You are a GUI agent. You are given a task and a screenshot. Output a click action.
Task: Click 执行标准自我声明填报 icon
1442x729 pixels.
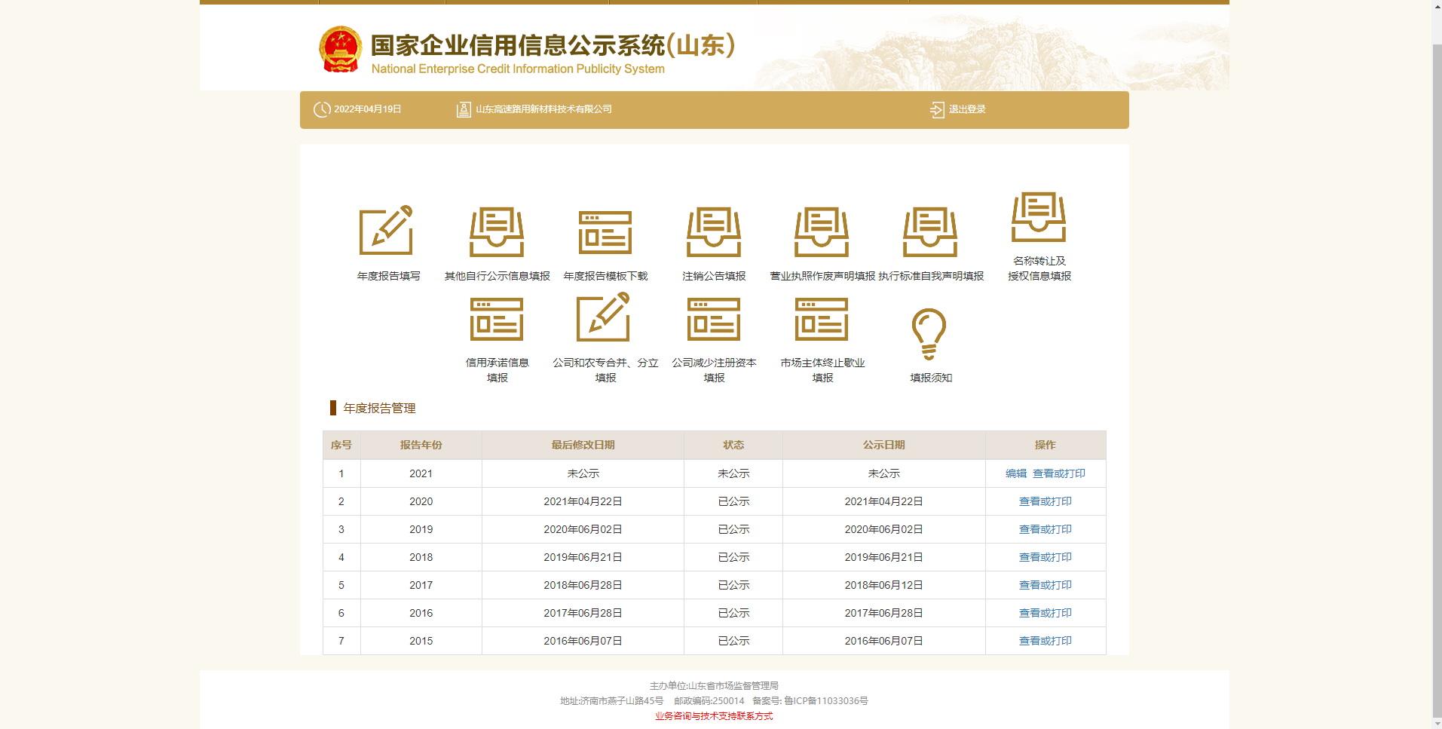point(930,232)
